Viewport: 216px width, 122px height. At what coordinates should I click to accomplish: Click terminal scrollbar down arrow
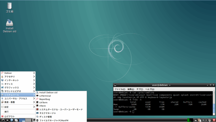click(214, 114)
